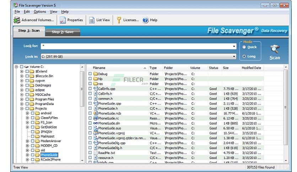The height and width of the screenshot is (172, 297).
Task: Click the file list vertical scrollbar thumb
Action: point(286,107)
